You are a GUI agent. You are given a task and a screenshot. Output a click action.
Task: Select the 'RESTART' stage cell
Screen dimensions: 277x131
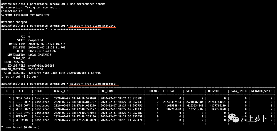click(21, 116)
